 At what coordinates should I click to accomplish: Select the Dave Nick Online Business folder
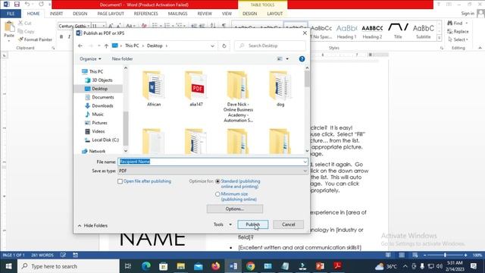point(238,96)
